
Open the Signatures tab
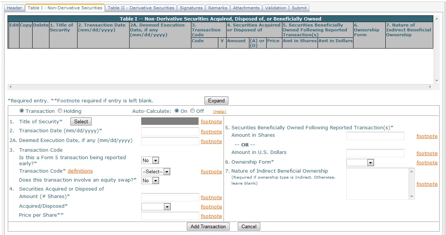point(191,8)
